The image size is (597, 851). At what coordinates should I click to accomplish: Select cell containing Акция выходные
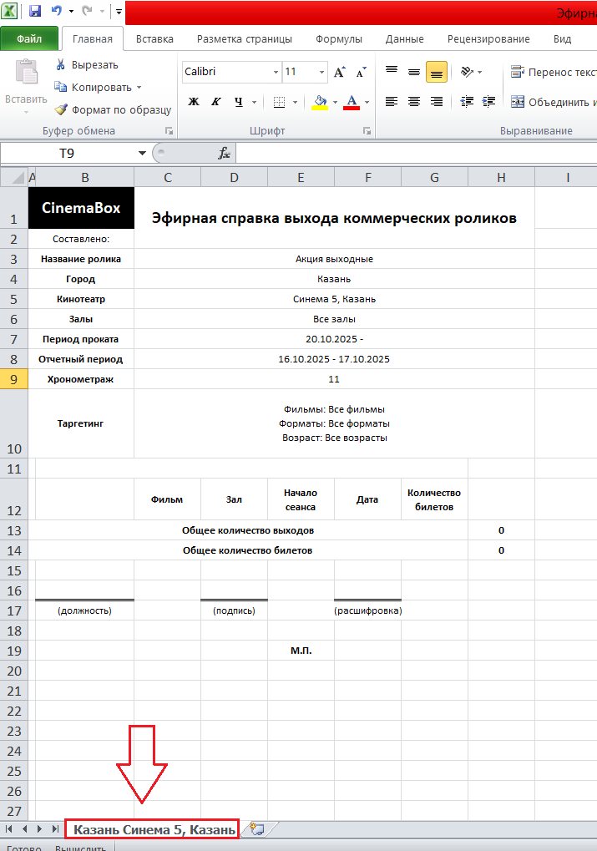pyautogui.click(x=334, y=259)
